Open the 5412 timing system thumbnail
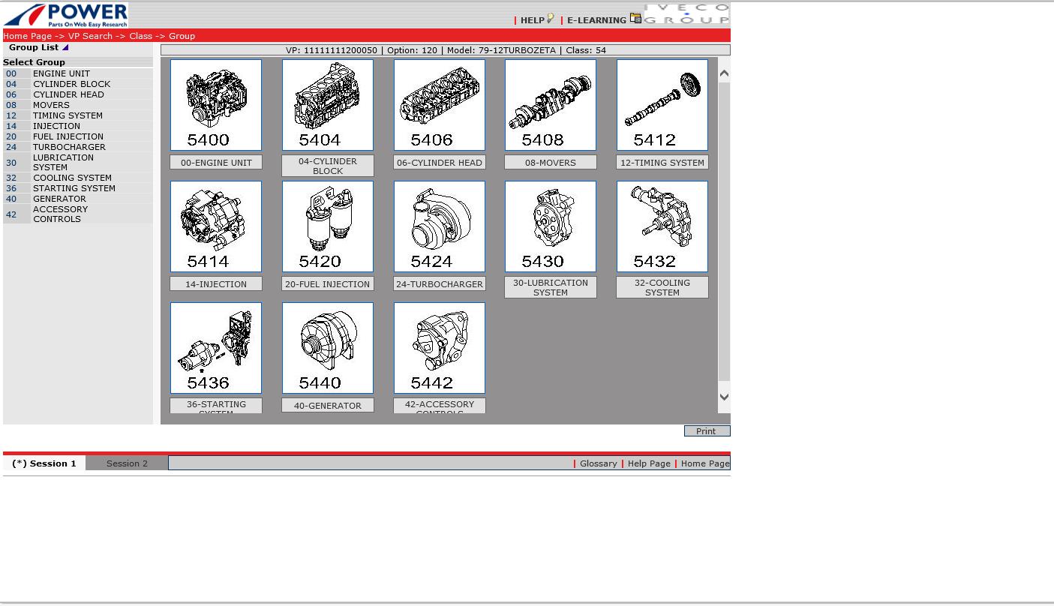The image size is (1054, 606). point(662,105)
